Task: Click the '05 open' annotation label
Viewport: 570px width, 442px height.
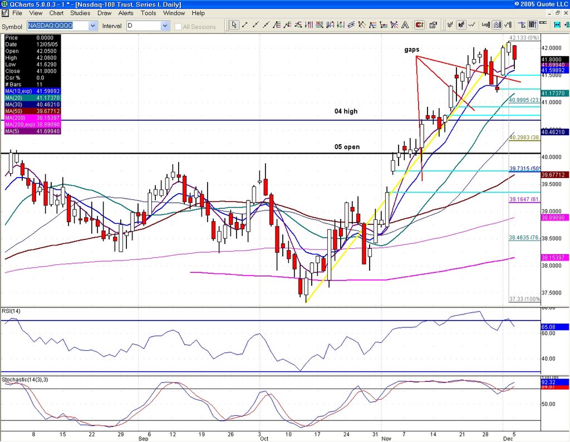Action: (347, 147)
